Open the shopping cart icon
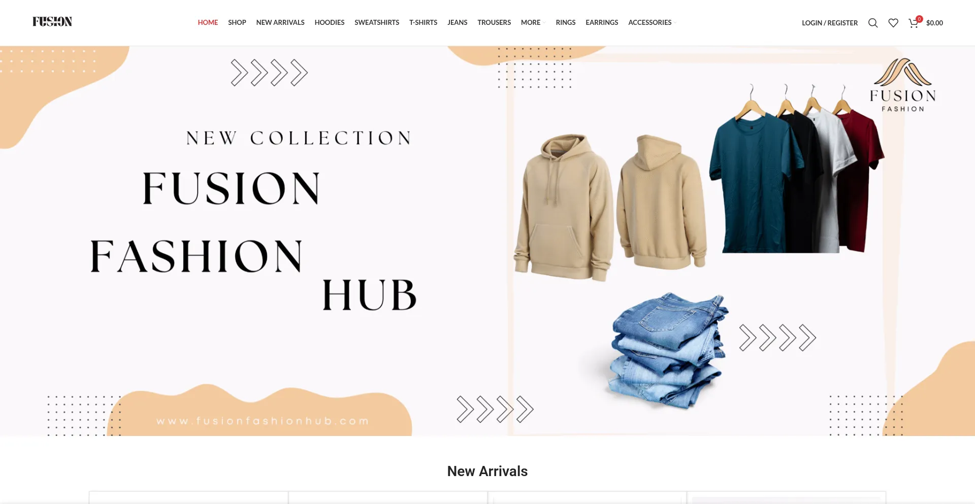Viewport: 975px width, 504px height. coord(913,23)
